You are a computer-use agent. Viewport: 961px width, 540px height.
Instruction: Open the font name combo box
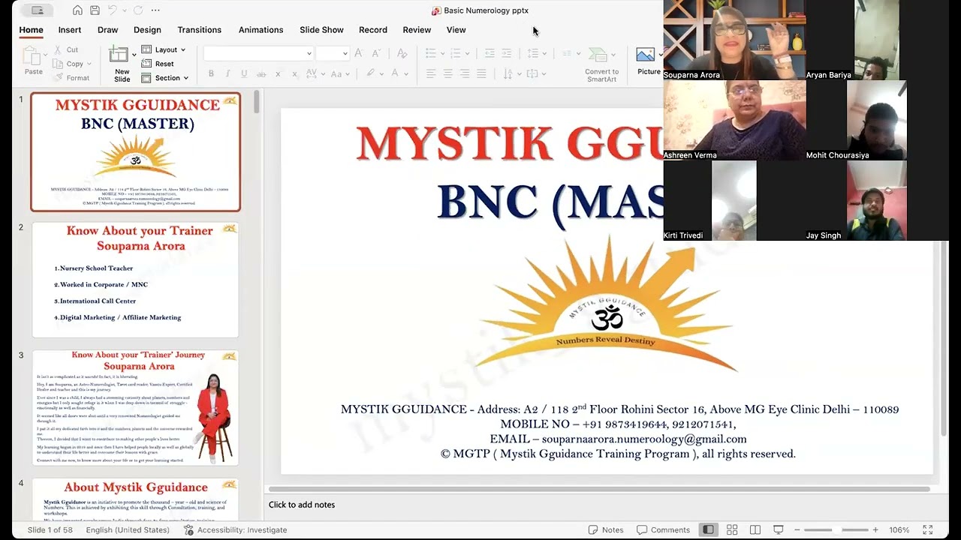click(x=258, y=53)
